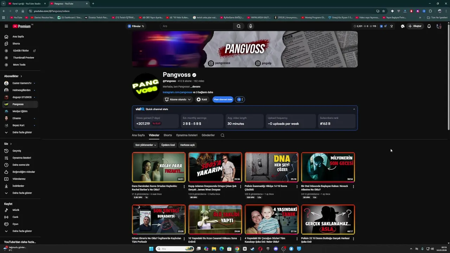Click the page vertical scrollbar
Screen dimensions: 450x253
(x=449, y=77)
